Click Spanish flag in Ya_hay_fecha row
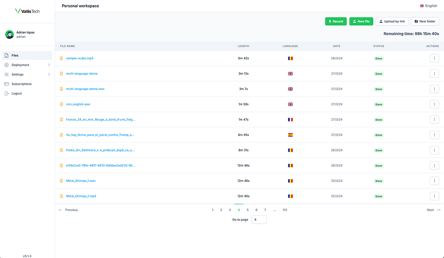Image resolution: width=444 pixels, height=258 pixels. pos(290,135)
